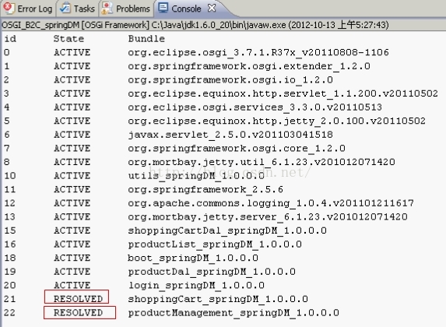
Task: Click the 'State' column header text
Action: pyautogui.click(x=68, y=38)
